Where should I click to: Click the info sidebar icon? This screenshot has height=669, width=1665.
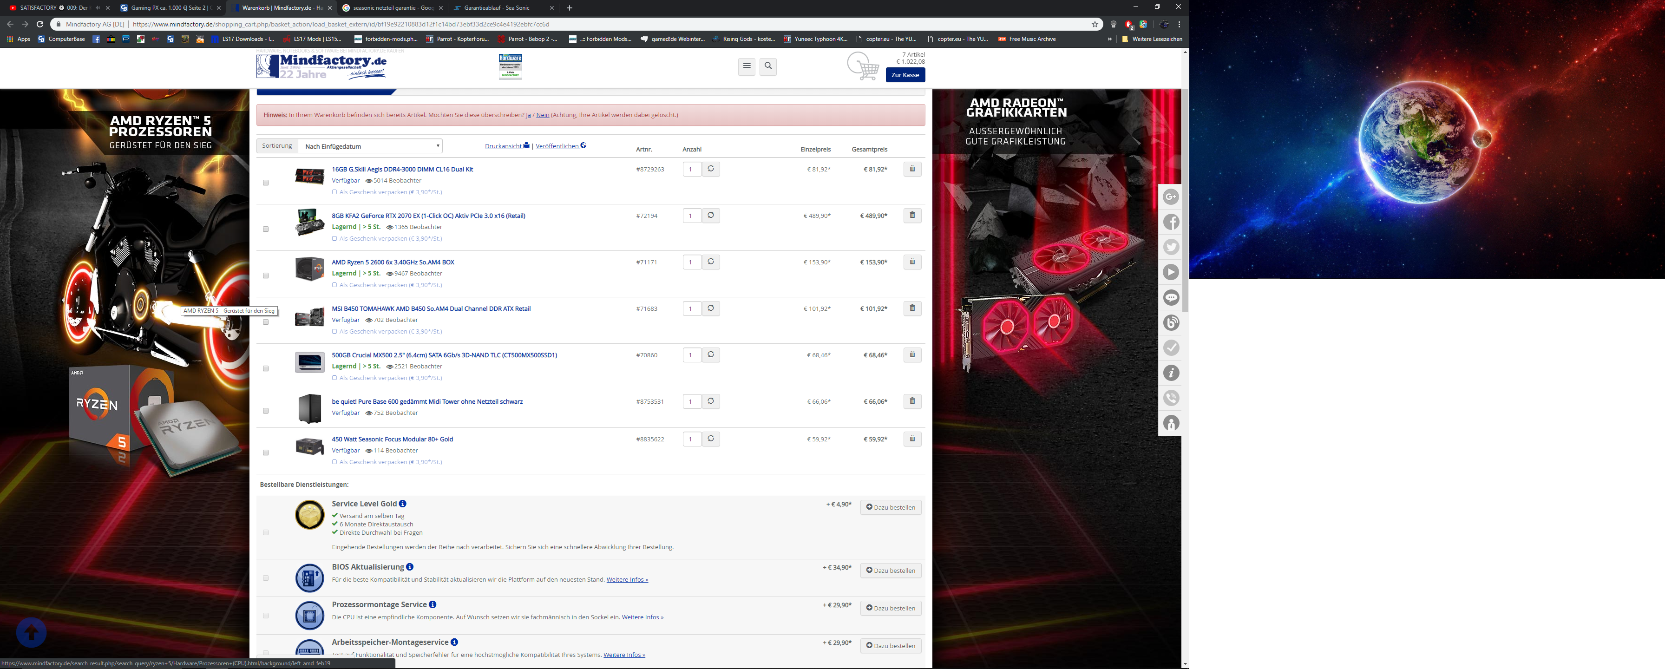tap(1171, 373)
